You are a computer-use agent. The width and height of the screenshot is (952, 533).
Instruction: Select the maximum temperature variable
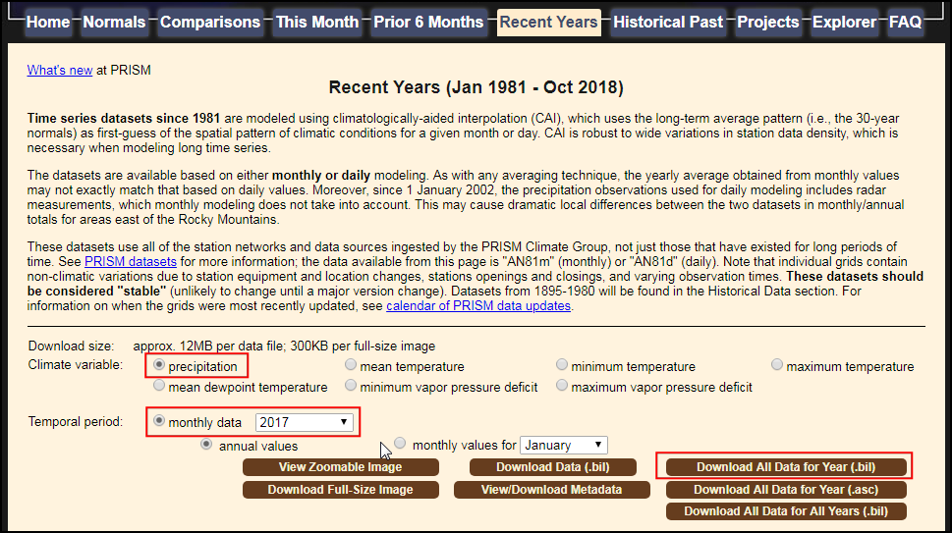777,365
